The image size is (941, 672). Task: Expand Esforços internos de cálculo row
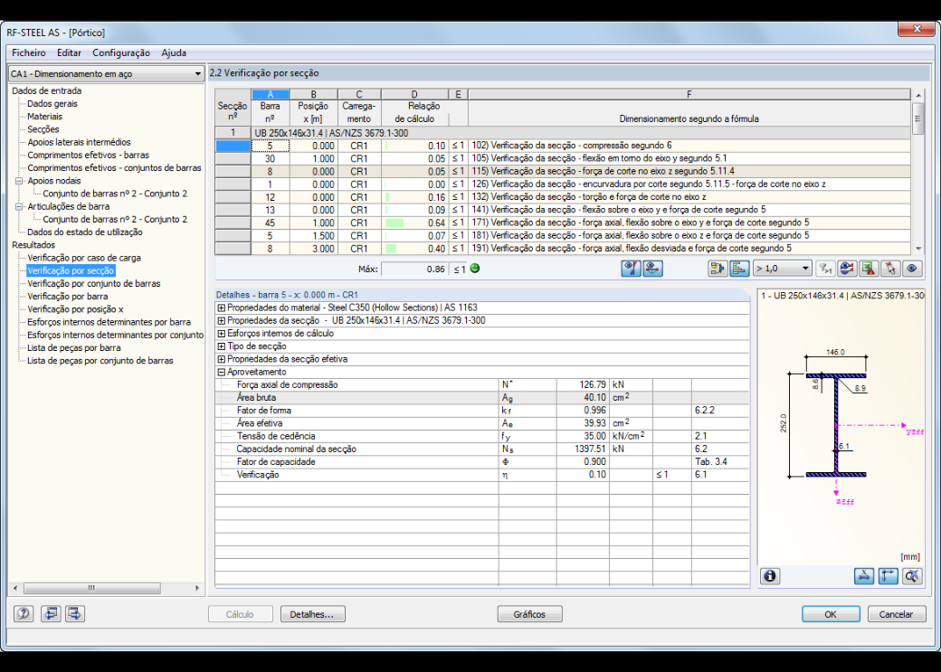click(x=221, y=334)
